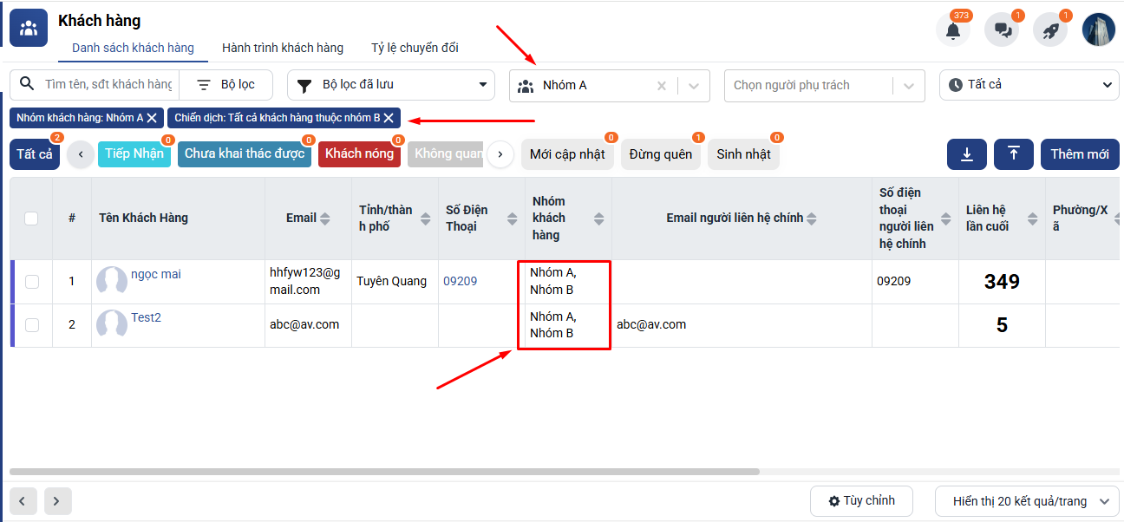Click the Thêm mới button
Image resolution: width=1124 pixels, height=522 pixels.
[x=1079, y=154]
